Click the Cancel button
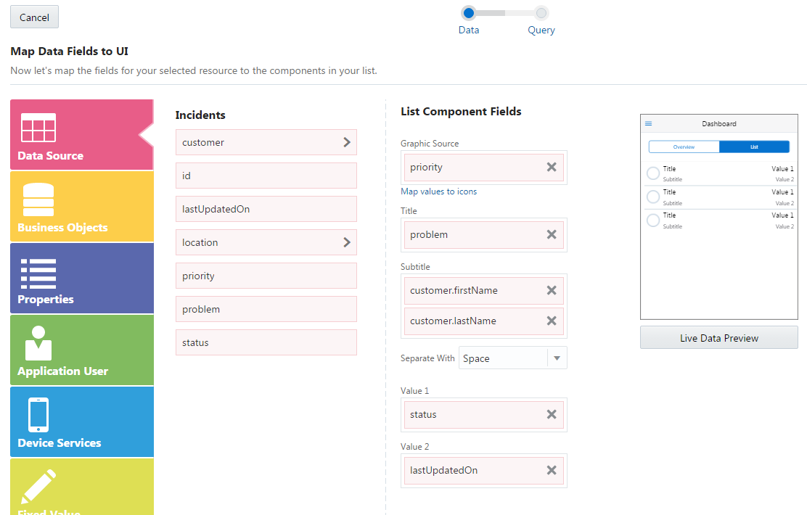The height and width of the screenshot is (515, 807). [x=34, y=17]
